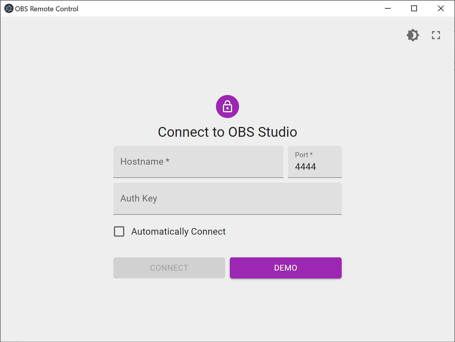This screenshot has height=342, width=455.
Task: Click the CONNECT button
Action: coord(169,268)
